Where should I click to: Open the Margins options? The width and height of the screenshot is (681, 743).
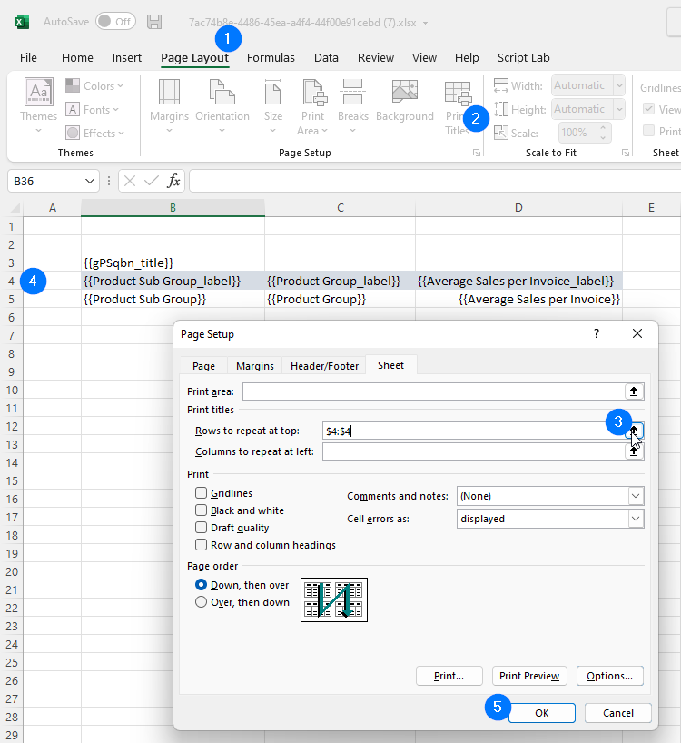pyautogui.click(x=169, y=105)
